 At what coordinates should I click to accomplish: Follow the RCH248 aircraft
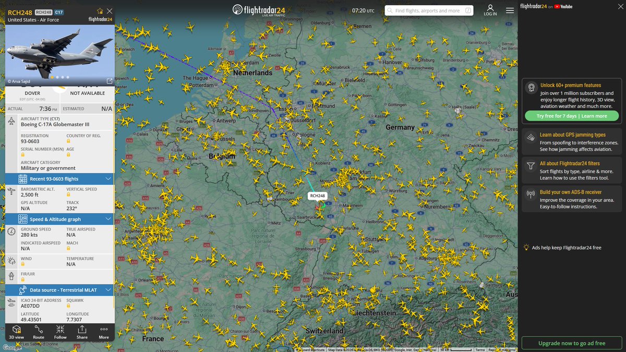coord(61,332)
